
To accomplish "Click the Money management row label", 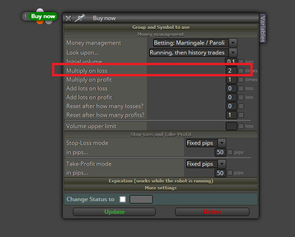I will (94, 43).
